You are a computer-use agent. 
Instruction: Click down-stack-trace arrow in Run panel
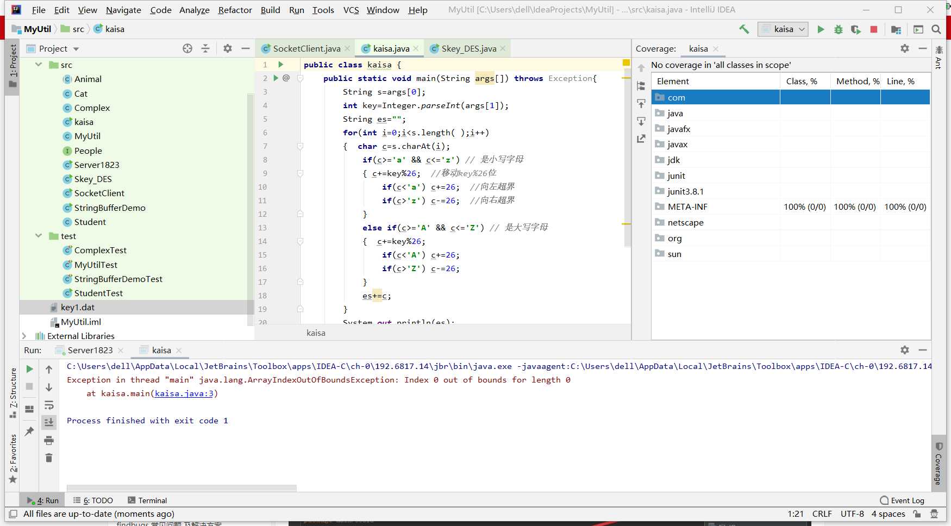(49, 387)
